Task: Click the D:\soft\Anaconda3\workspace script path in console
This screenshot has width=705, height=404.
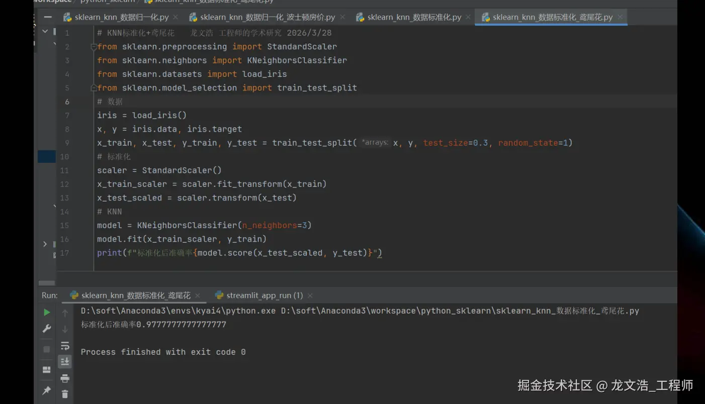Action: pos(460,311)
